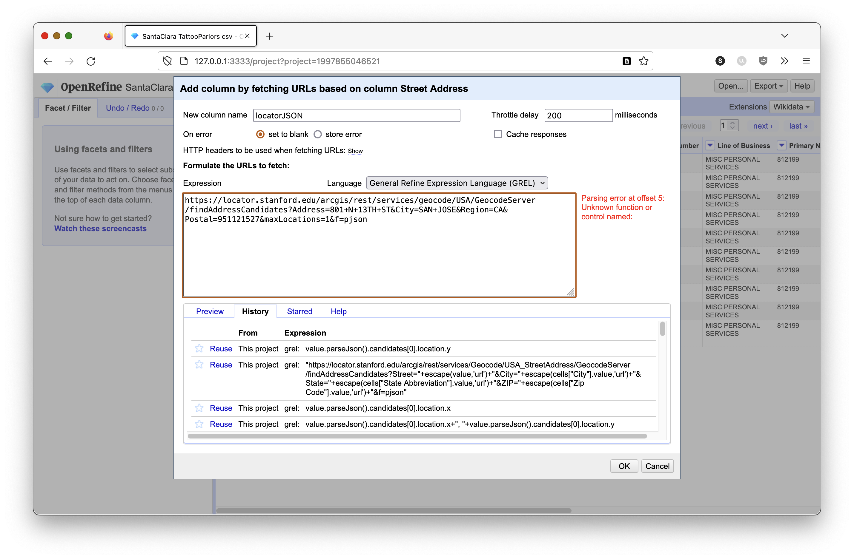Click OK to add the column
Viewport: 854px width, 559px height.
624,466
